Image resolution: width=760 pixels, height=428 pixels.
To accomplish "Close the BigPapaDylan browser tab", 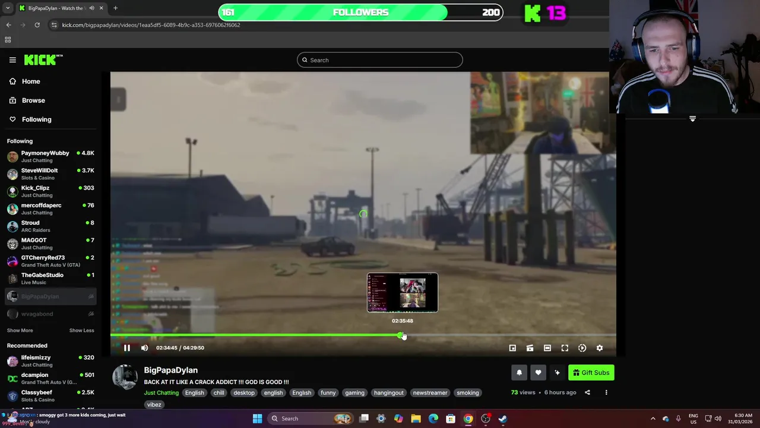I will tap(101, 8).
